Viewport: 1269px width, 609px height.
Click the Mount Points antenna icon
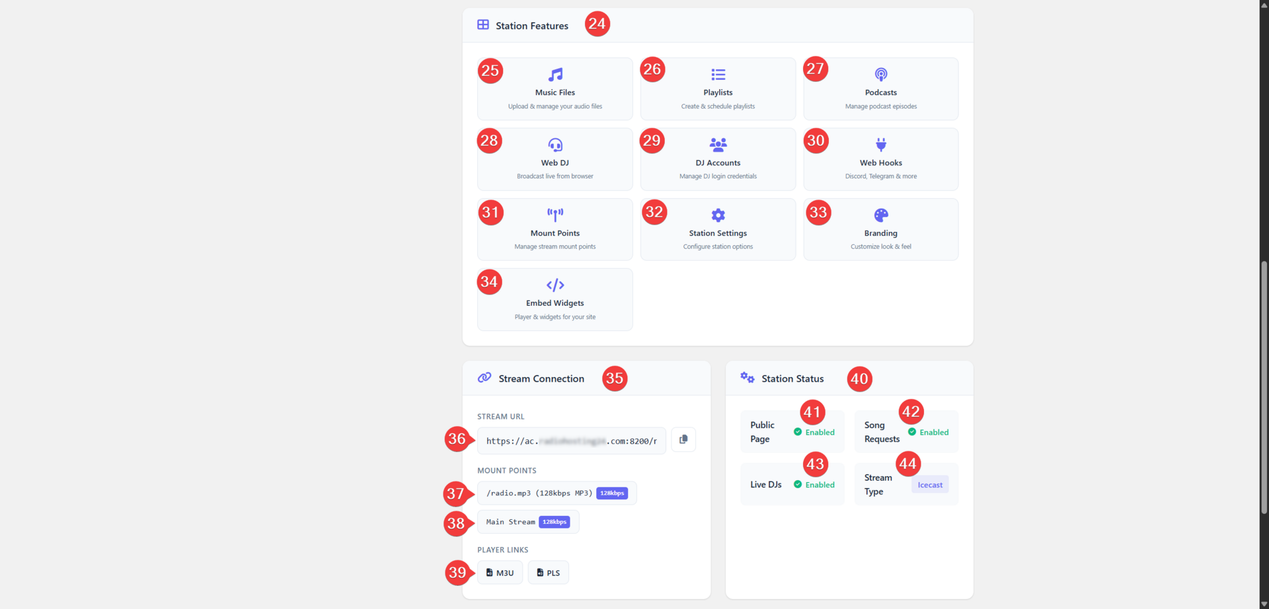555,214
